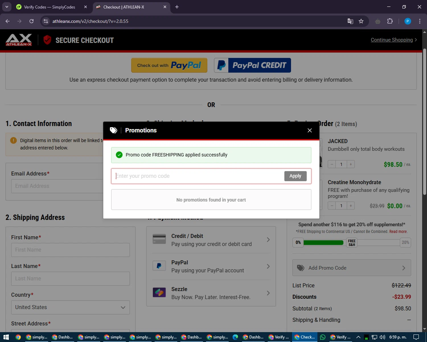Open the Extensions puzzle icon

390,21
